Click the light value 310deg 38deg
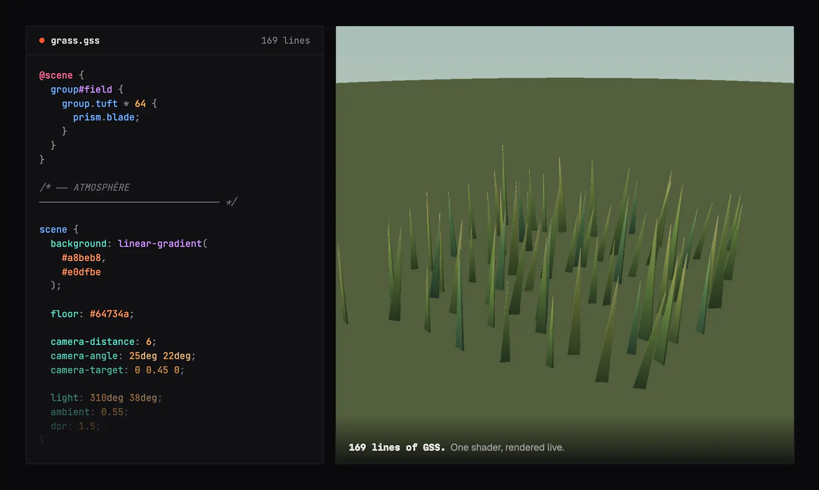 click(x=123, y=398)
